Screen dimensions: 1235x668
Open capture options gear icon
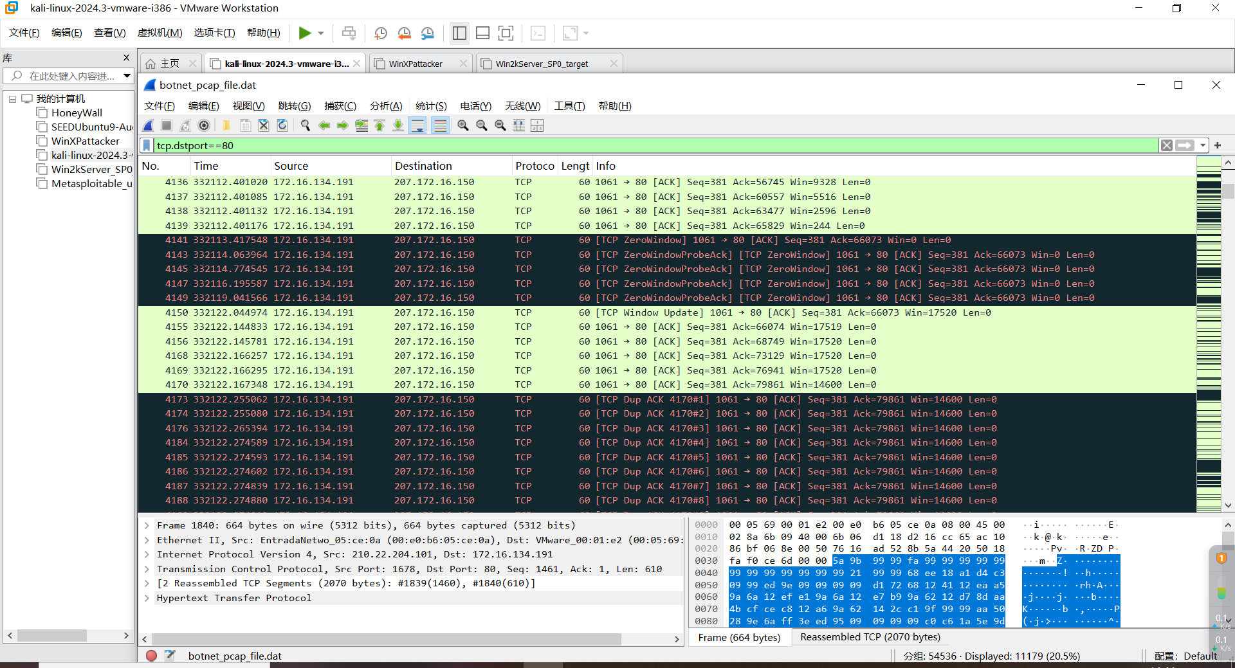204,125
